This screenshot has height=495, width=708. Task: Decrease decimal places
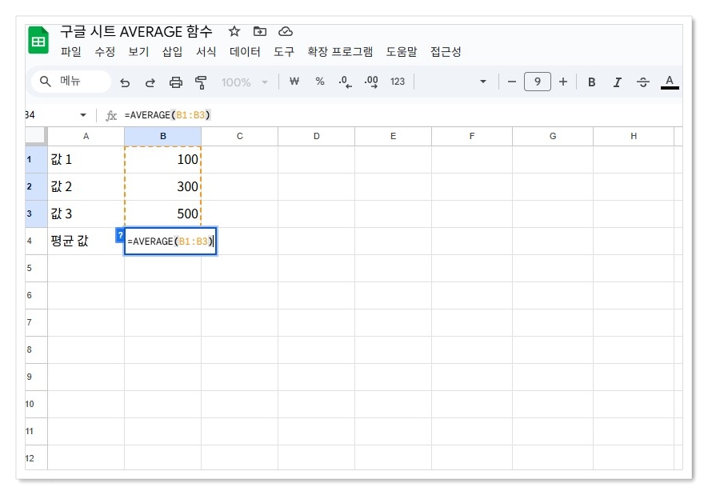tap(345, 82)
